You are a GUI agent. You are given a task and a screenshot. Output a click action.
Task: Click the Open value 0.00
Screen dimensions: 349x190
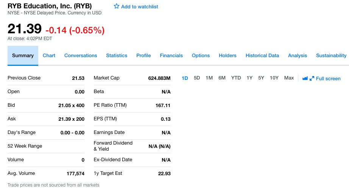pyautogui.click(x=79, y=92)
